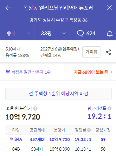Close the apartment detail page with X
Viewport: 116px width, 156px height.
(109, 8)
